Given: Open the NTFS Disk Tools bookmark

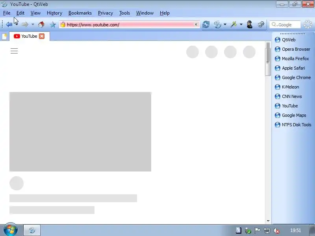Looking at the screenshot, I should click(x=293, y=125).
